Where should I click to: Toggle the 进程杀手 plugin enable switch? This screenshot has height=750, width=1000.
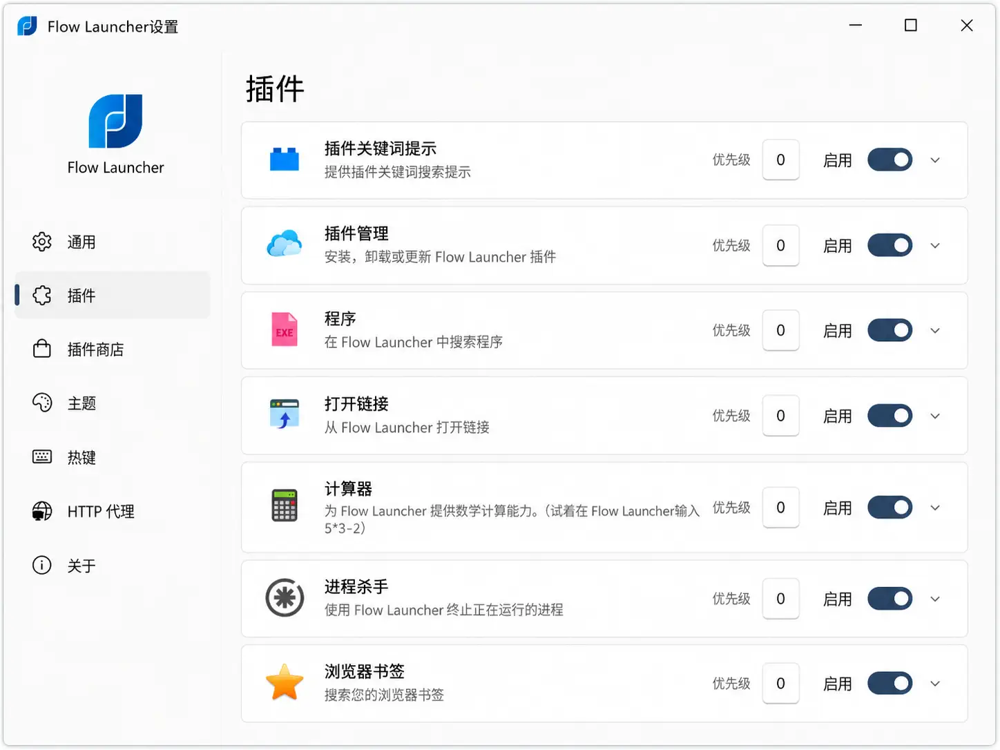click(890, 599)
